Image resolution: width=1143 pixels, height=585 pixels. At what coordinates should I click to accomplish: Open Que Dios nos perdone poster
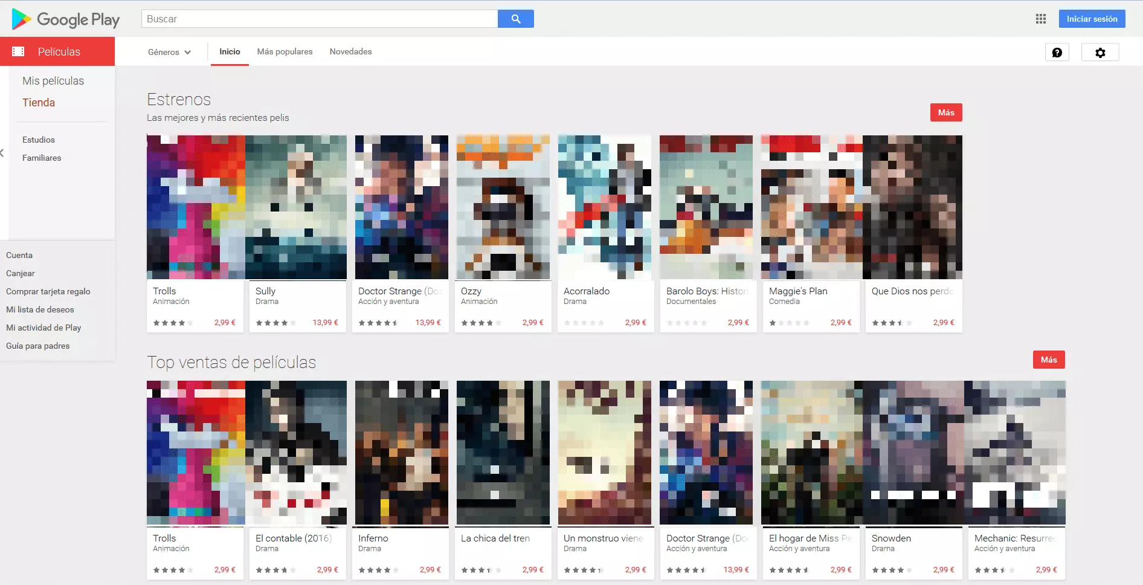pyautogui.click(x=912, y=207)
